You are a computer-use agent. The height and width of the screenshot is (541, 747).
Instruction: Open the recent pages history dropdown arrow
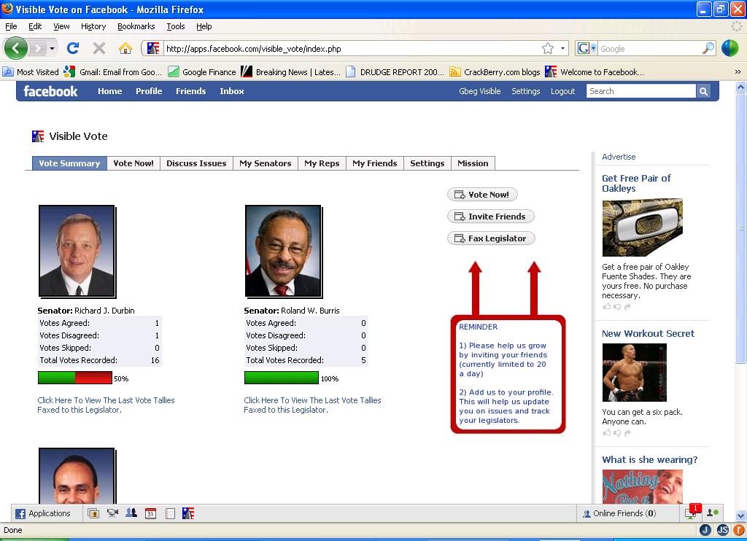click(52, 49)
